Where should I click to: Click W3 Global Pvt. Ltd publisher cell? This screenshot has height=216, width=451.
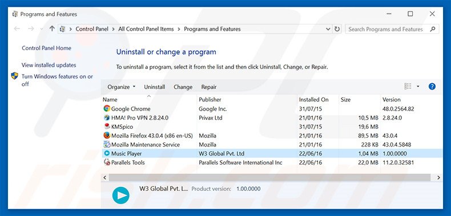click(x=222, y=154)
